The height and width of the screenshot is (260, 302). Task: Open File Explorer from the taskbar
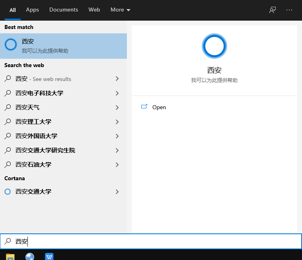pyautogui.click(x=10, y=256)
